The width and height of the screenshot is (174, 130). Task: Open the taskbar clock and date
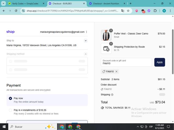pos(160,127)
